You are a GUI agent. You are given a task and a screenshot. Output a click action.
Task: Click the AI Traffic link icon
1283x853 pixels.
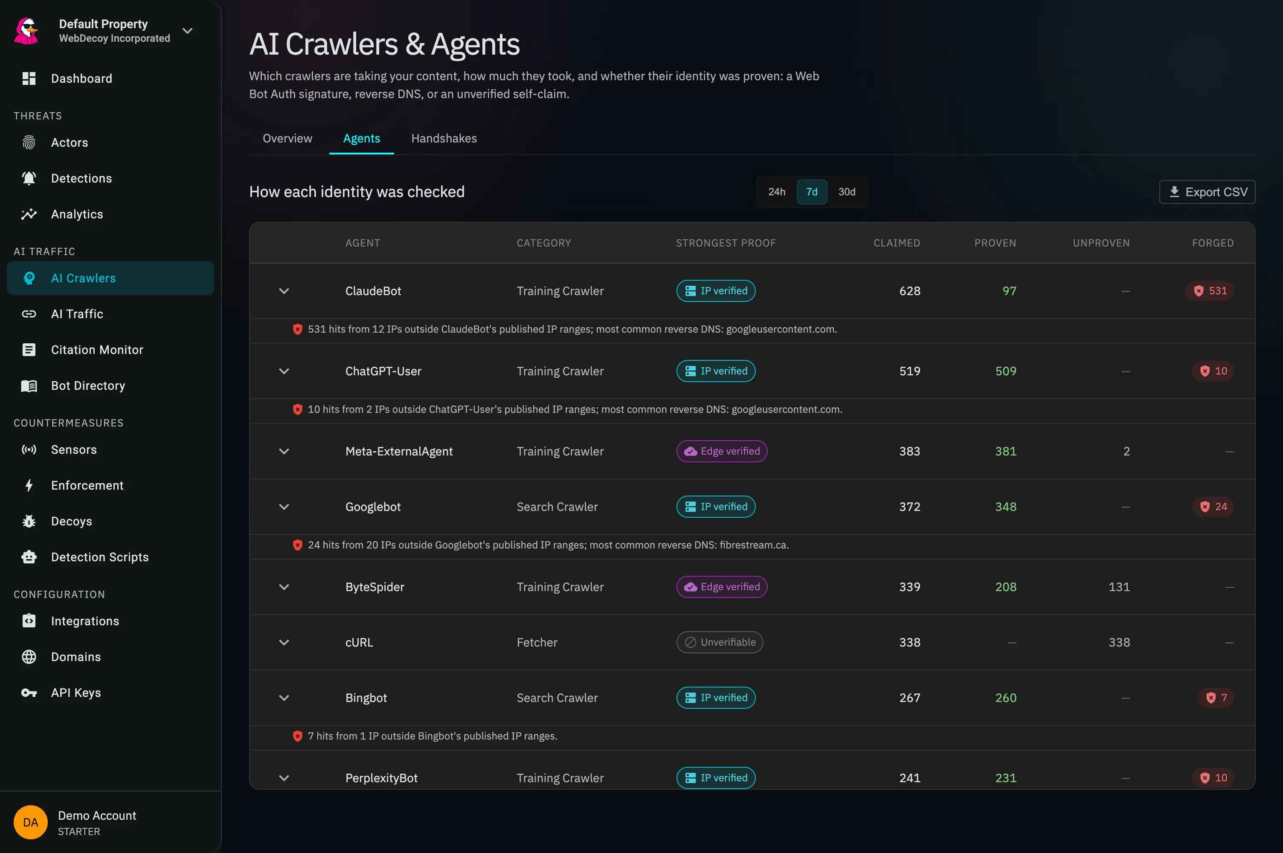[29, 314]
